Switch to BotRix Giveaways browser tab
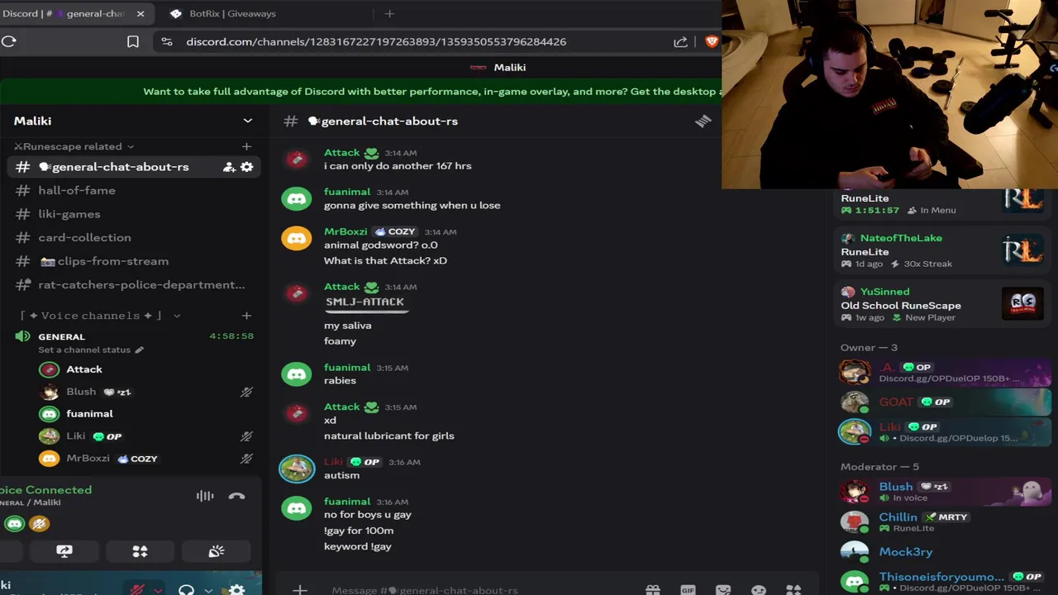This screenshot has height=595, width=1058. click(x=232, y=13)
